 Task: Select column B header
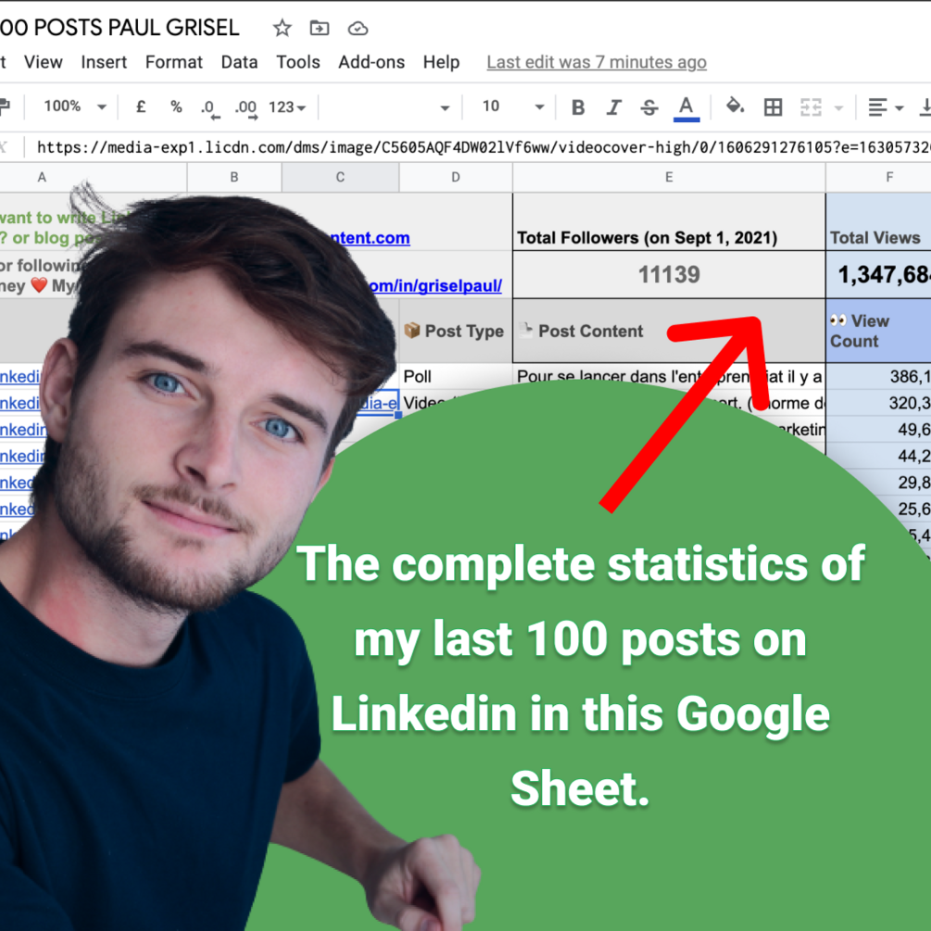click(x=234, y=177)
